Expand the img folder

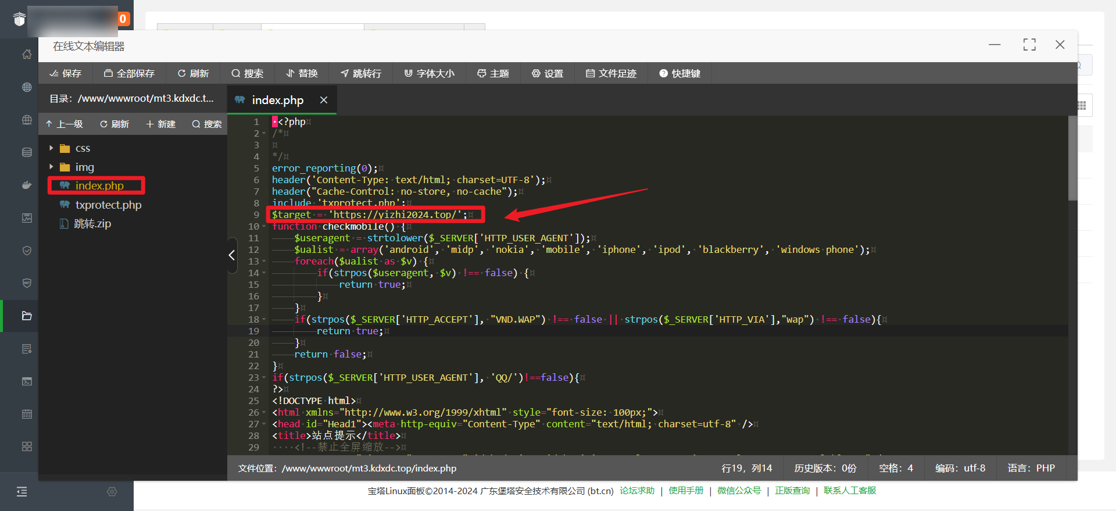click(x=52, y=167)
